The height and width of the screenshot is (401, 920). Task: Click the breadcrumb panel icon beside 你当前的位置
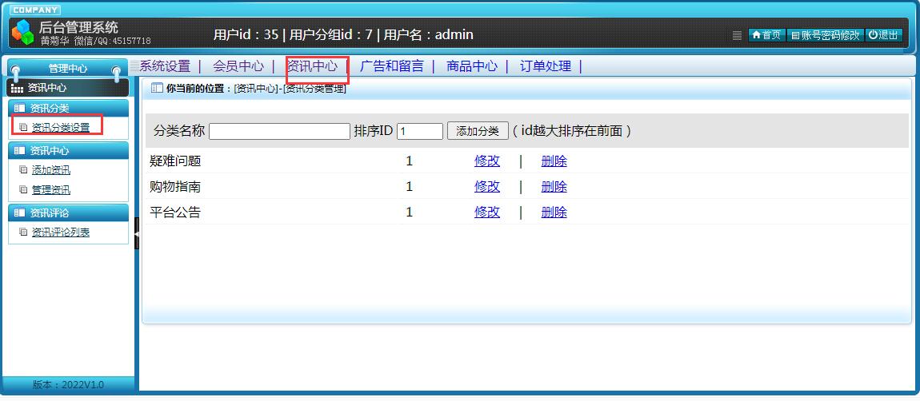pyautogui.click(x=157, y=89)
